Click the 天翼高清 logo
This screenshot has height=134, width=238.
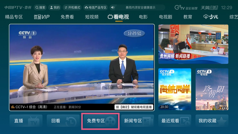209,8
